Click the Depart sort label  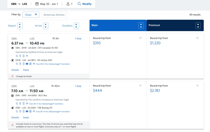coord(12,26)
